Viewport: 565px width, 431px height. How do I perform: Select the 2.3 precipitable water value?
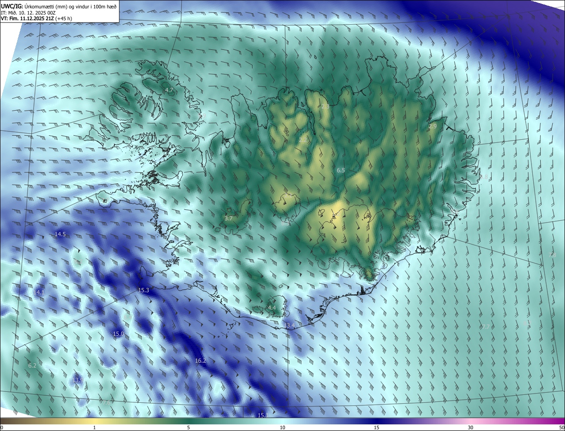coord(325,107)
